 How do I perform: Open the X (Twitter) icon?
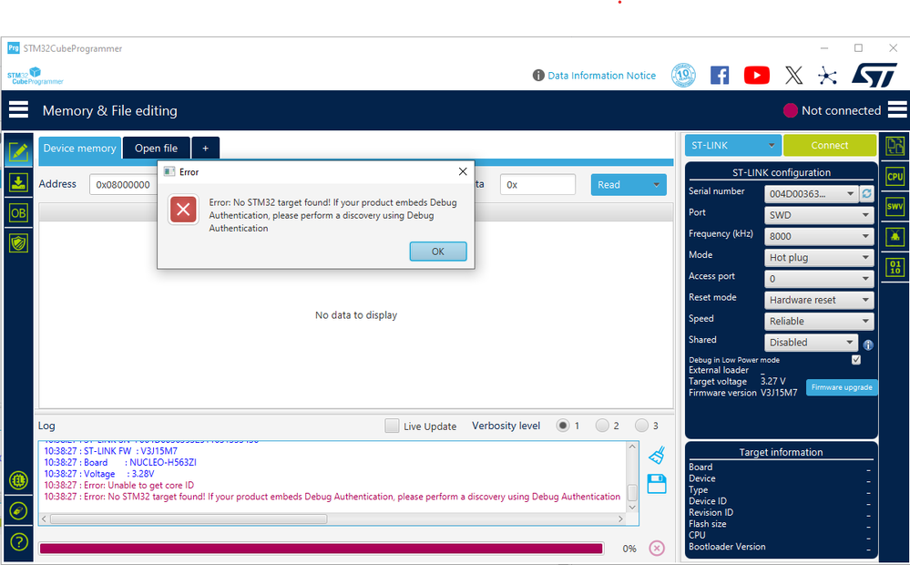coord(793,75)
